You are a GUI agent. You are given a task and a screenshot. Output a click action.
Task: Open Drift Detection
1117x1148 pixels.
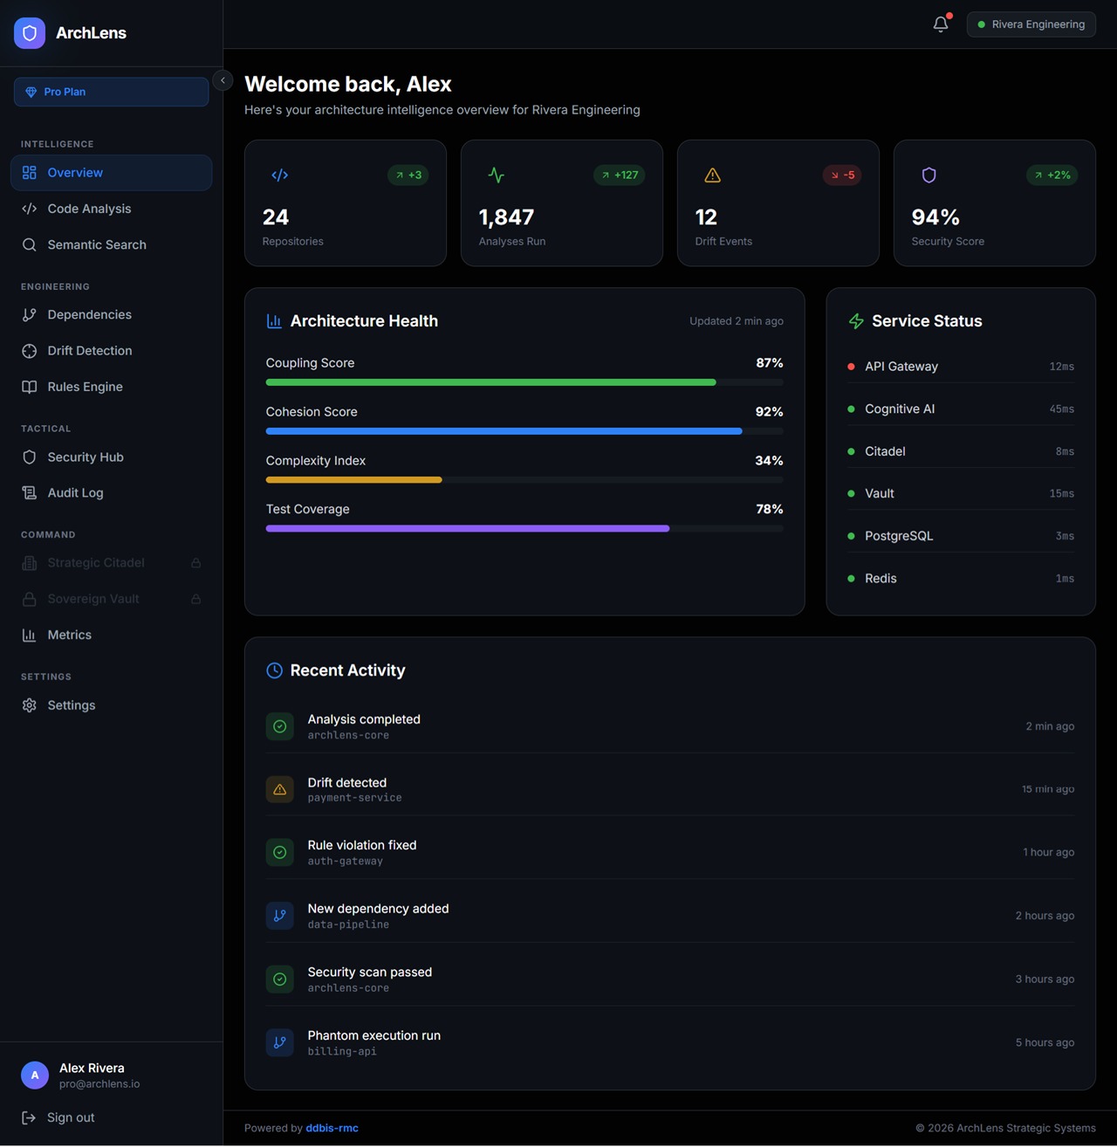[x=111, y=351]
